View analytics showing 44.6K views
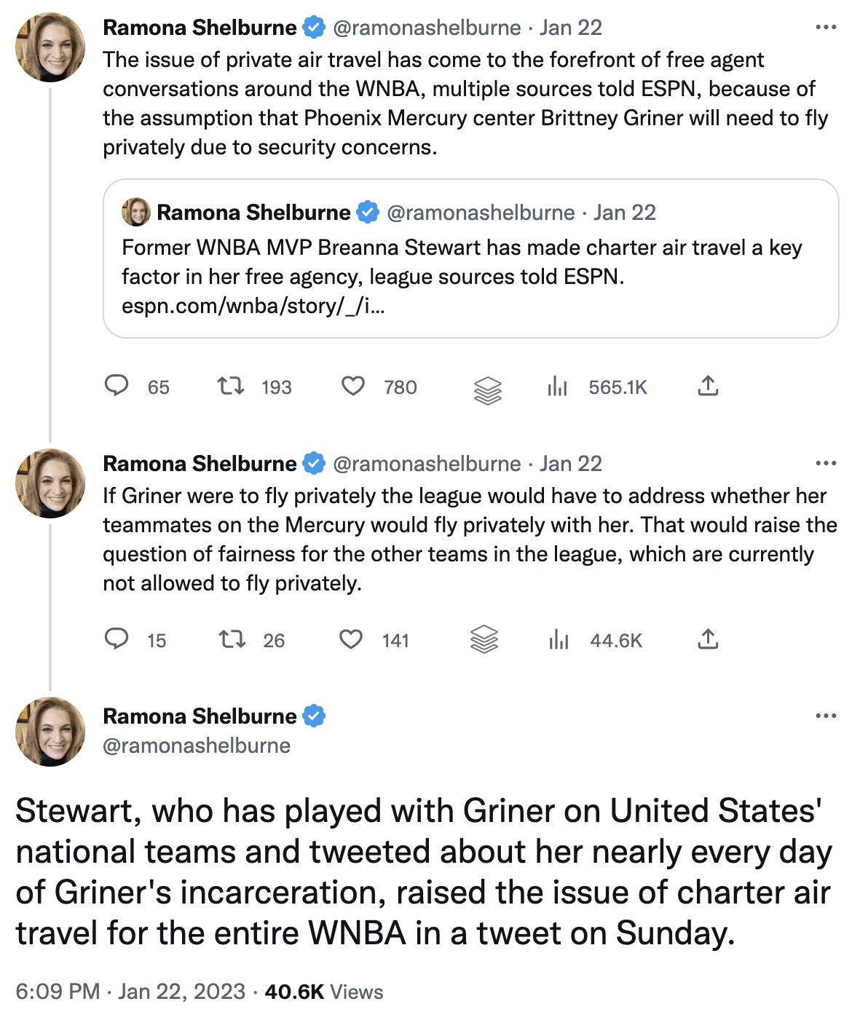The width and height of the screenshot is (860, 1012). [x=596, y=640]
